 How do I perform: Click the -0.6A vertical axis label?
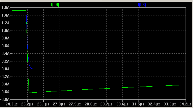point(5,92)
